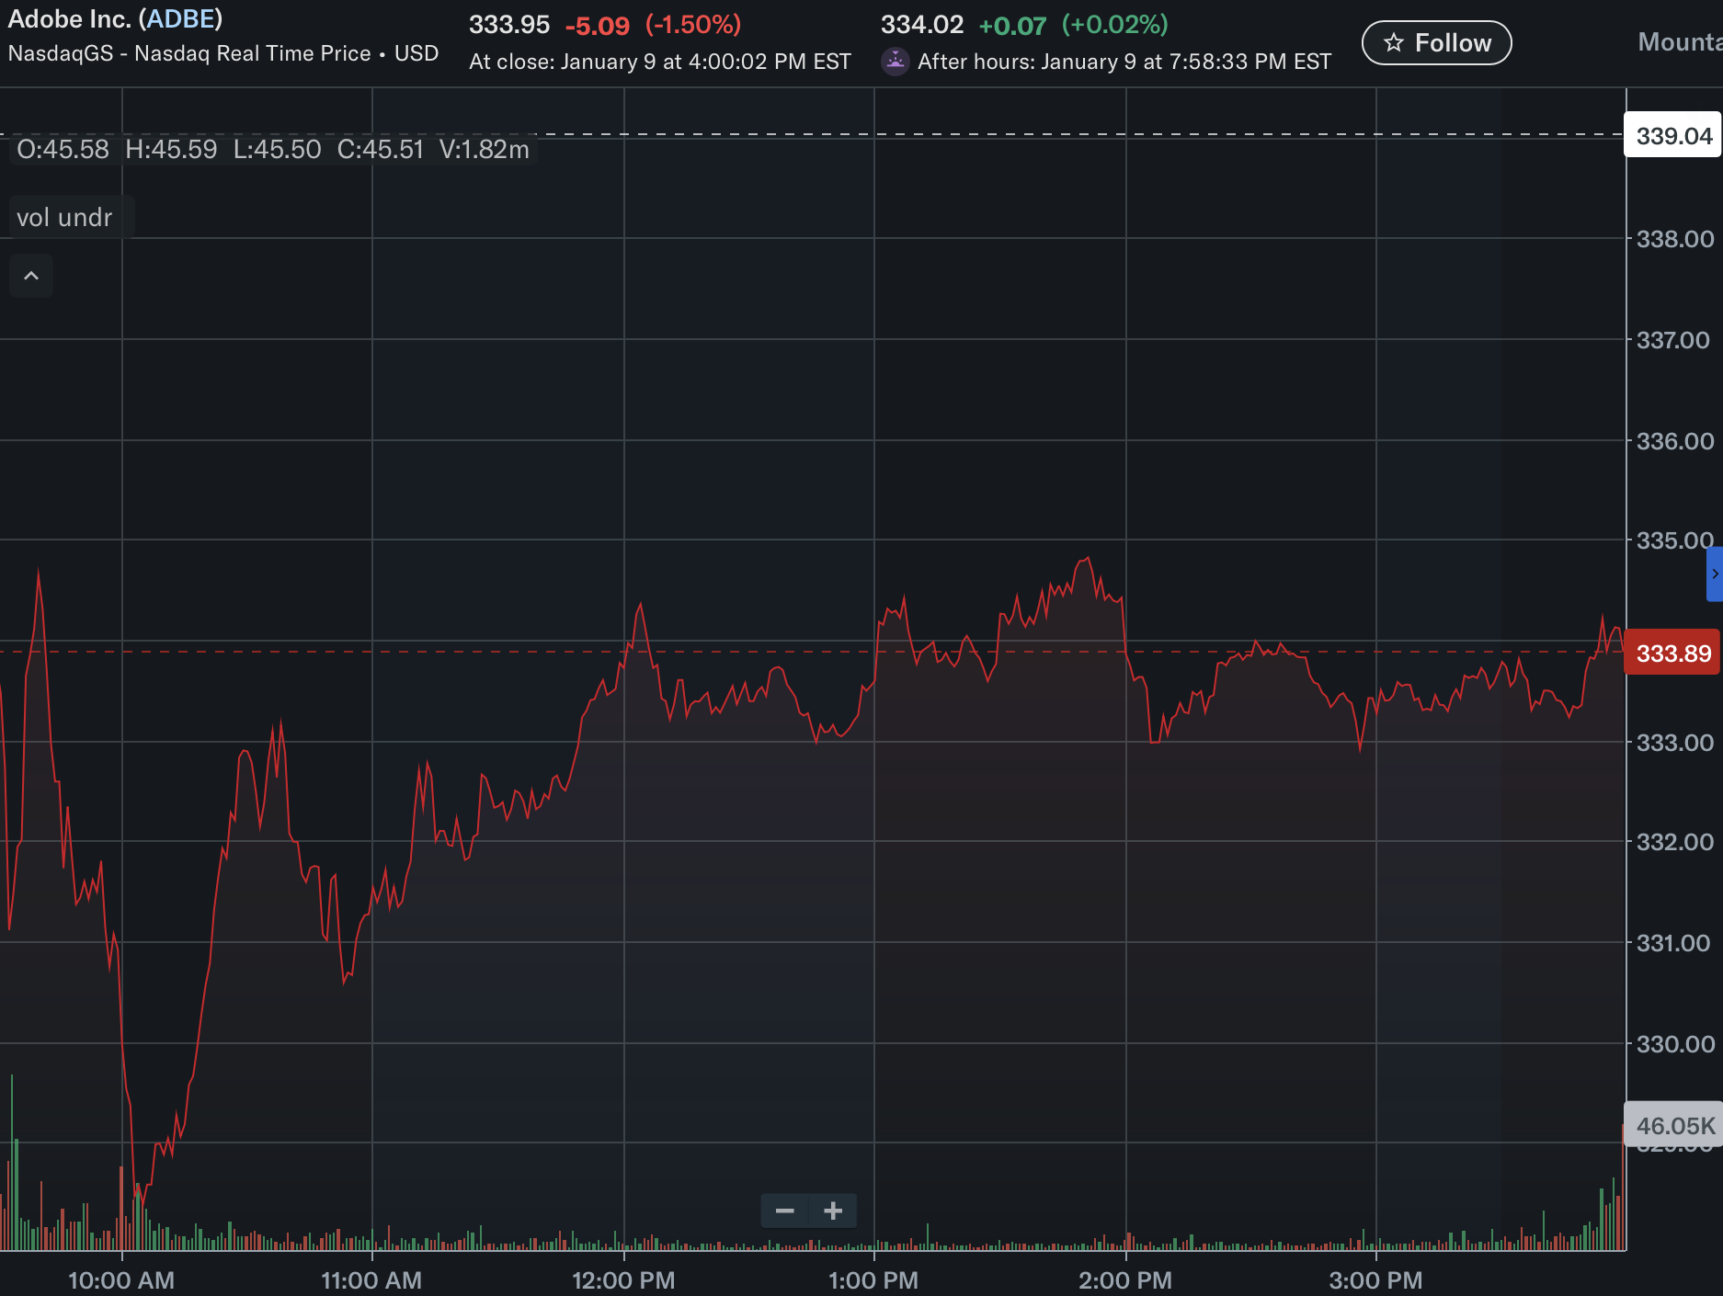Click the 339.04 previous close tag
Screen dimensions: 1723x1296
(x=1672, y=136)
